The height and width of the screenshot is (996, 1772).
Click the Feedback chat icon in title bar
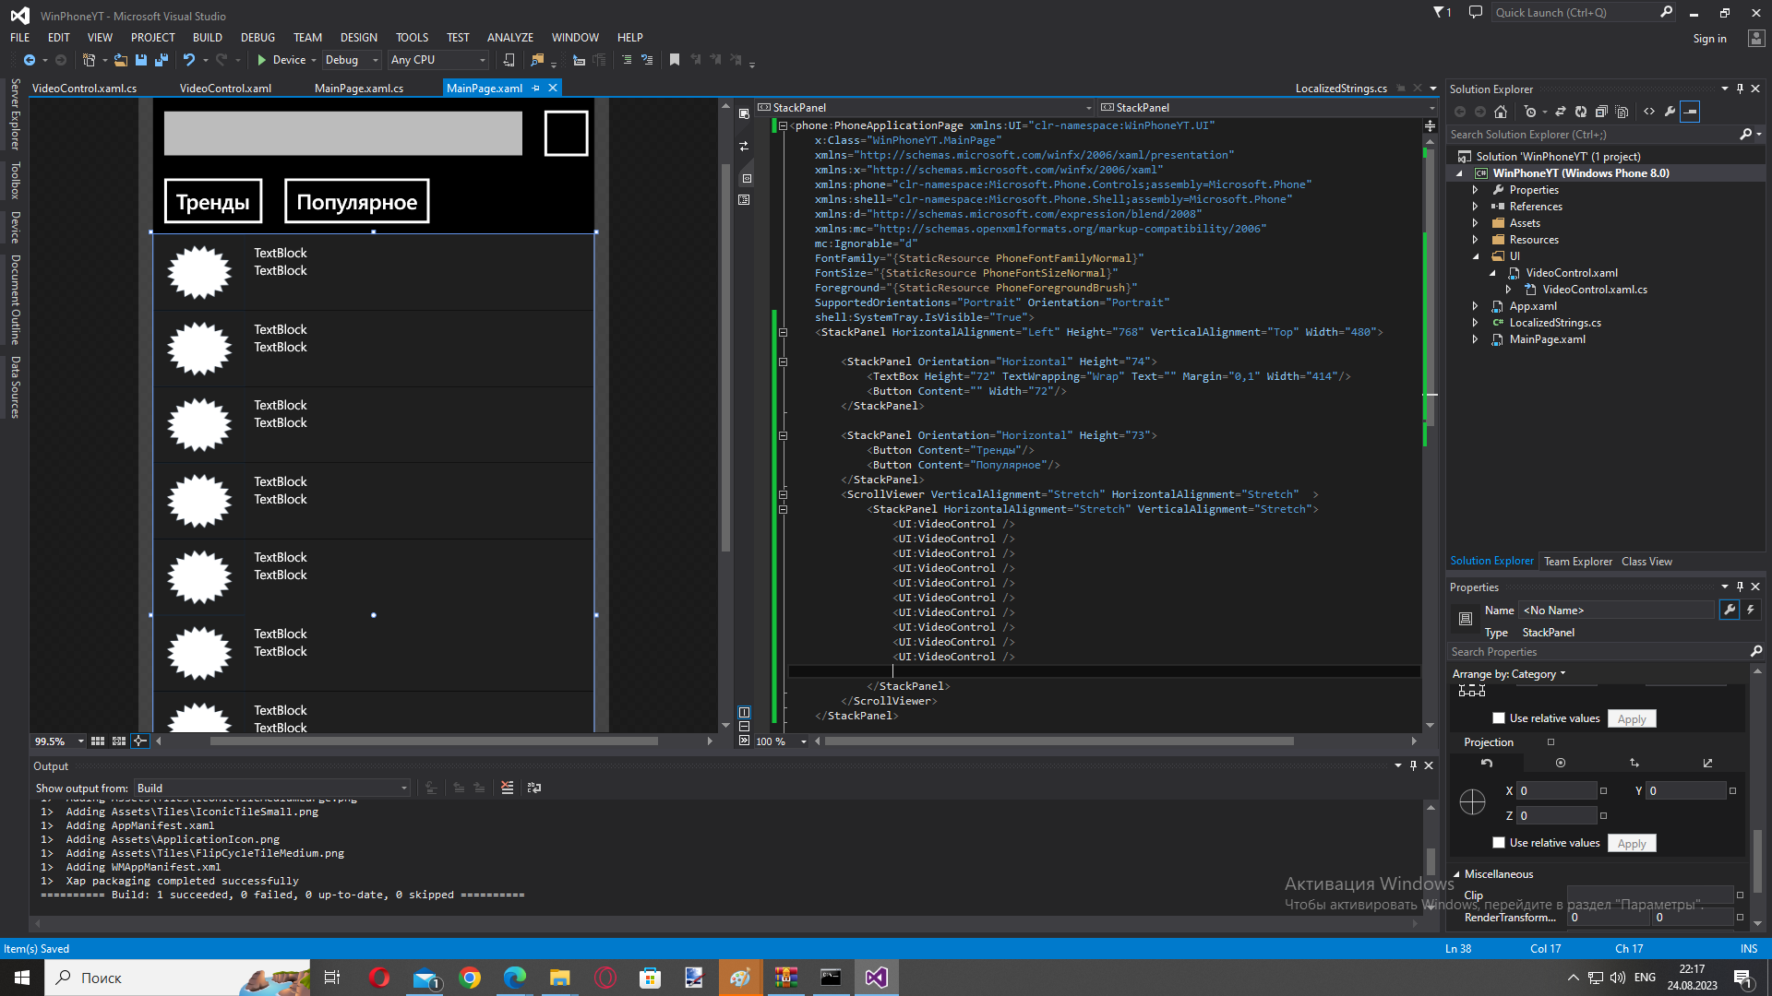pyautogui.click(x=1476, y=13)
